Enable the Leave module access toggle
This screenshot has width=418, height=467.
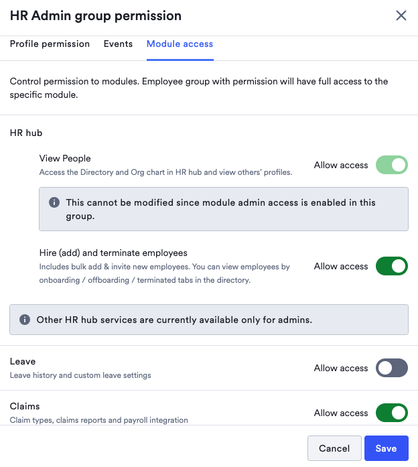(391, 368)
